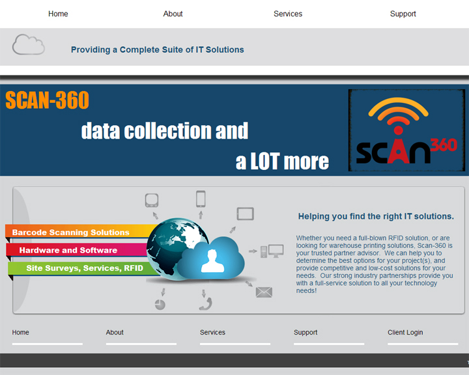469x375 pixels.
Task: Click the cloud logo icon in header
Action: pos(29,44)
